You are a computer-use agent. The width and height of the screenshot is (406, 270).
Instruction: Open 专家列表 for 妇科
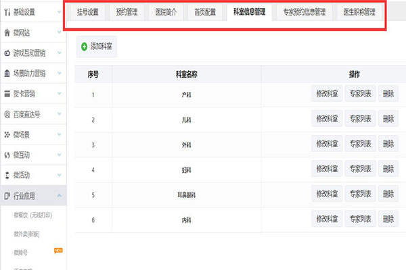click(x=360, y=169)
